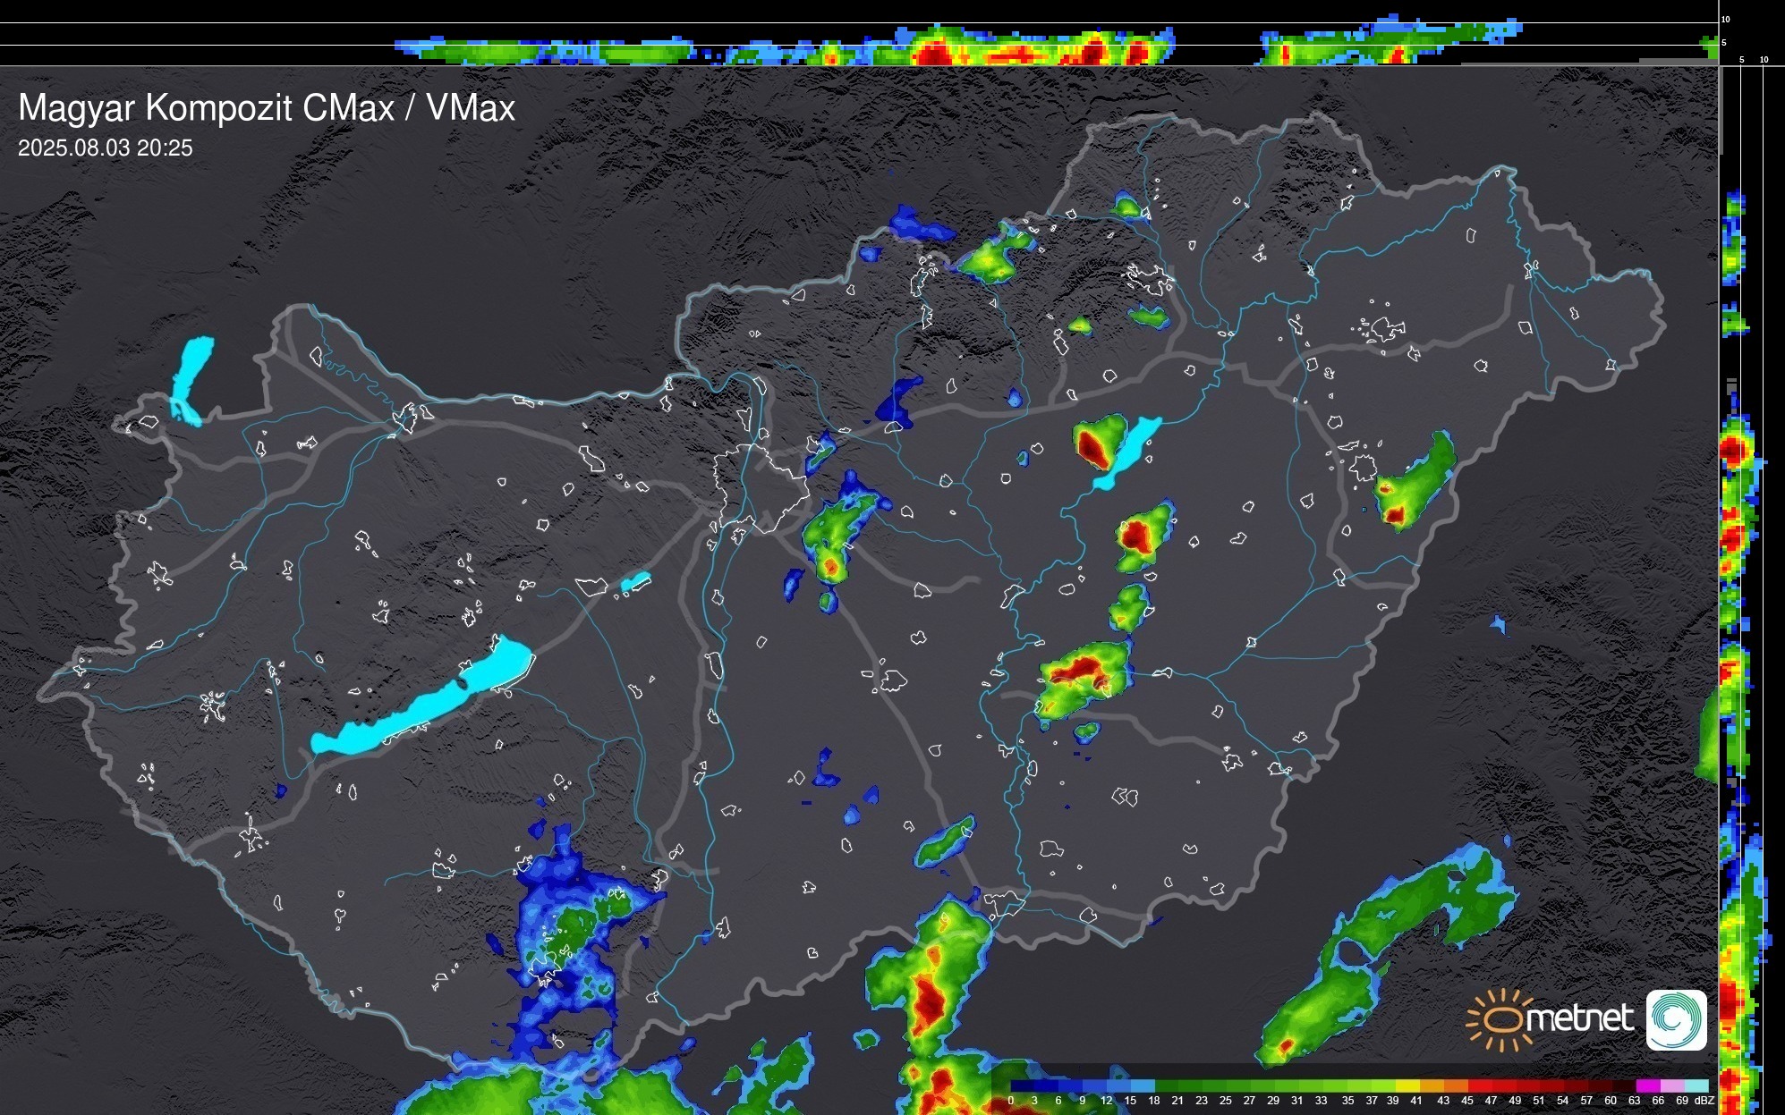Click the 2025.08.03 20:25 timestamp
This screenshot has width=1785, height=1115.
click(105, 148)
